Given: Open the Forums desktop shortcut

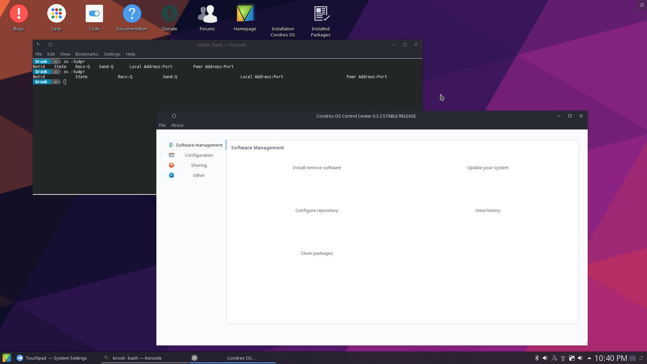Looking at the screenshot, I should pos(207,18).
